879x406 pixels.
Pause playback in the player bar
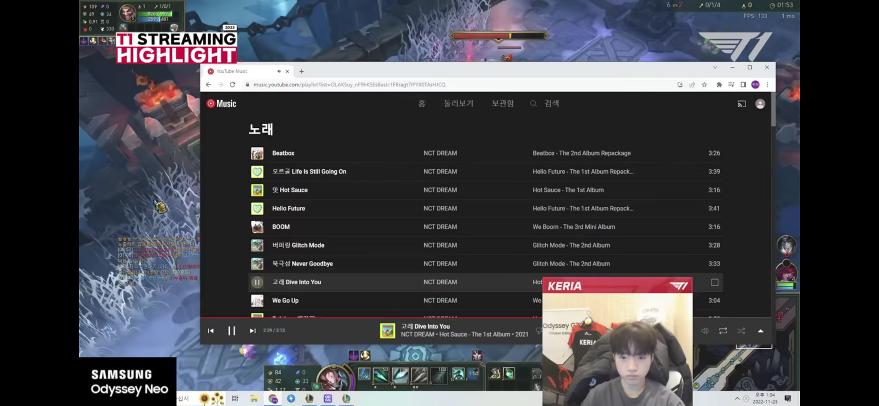[x=232, y=330]
